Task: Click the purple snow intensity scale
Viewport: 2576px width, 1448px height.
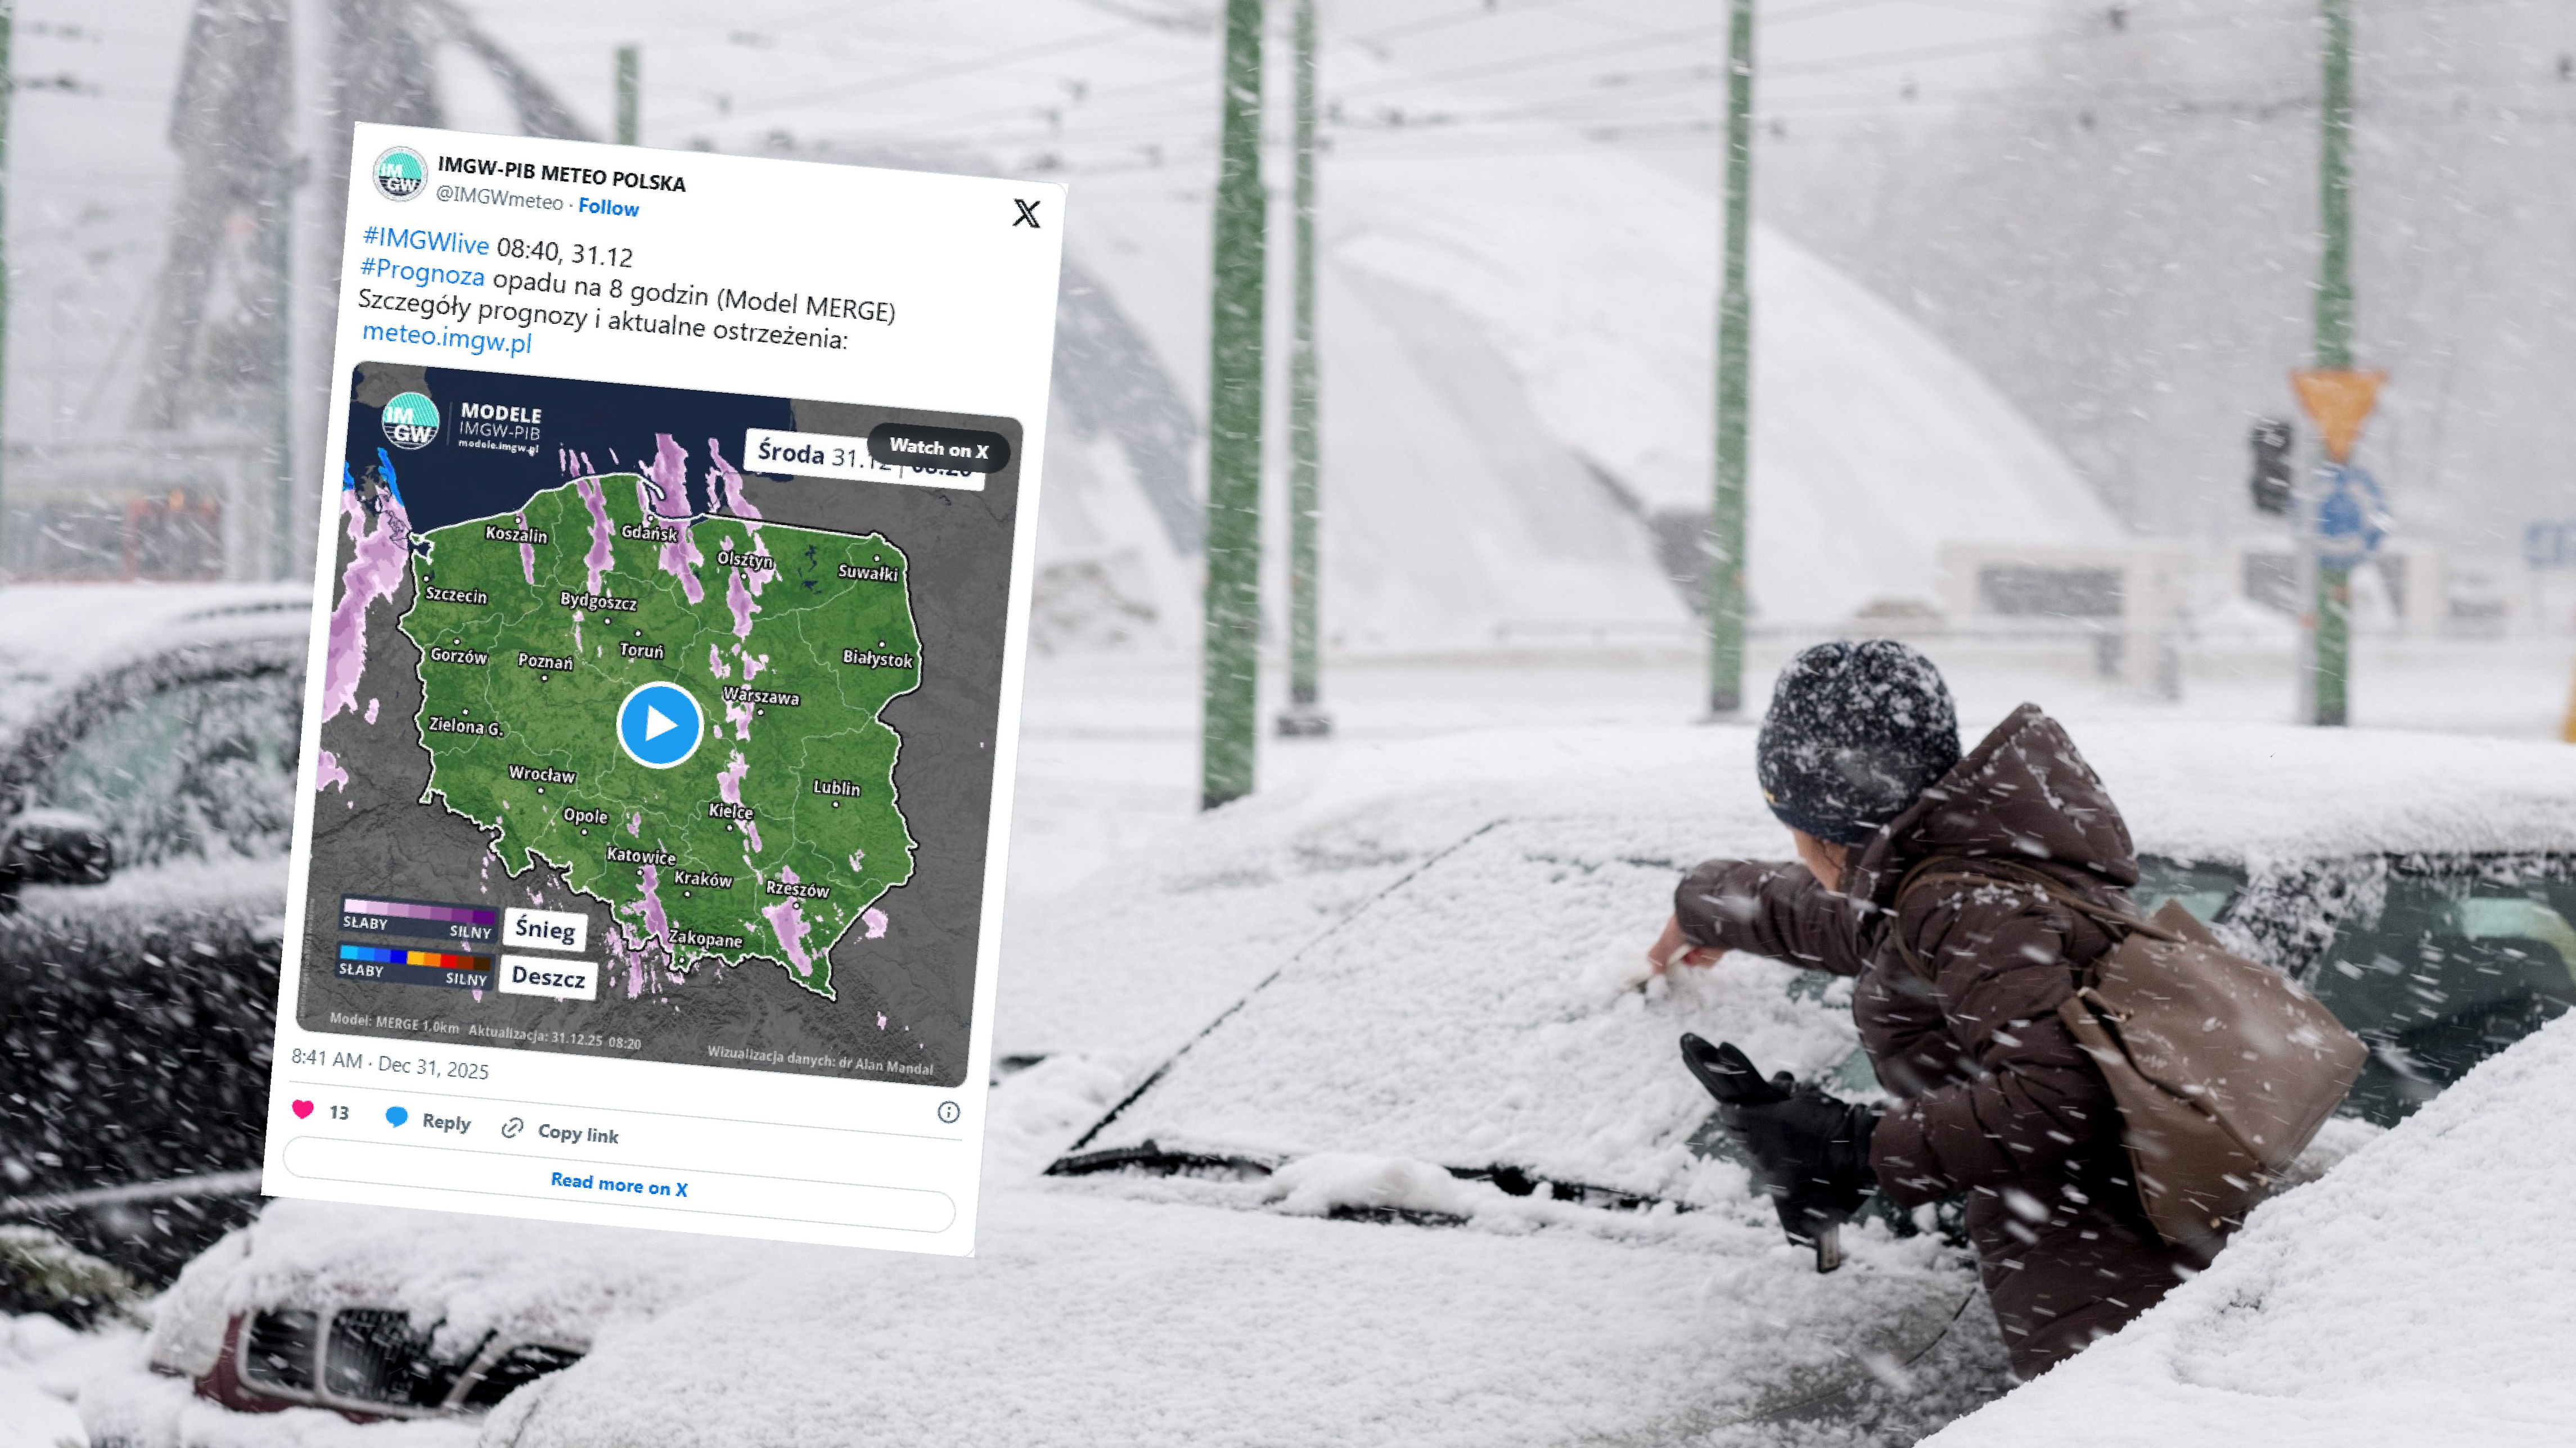Action: 419,911
